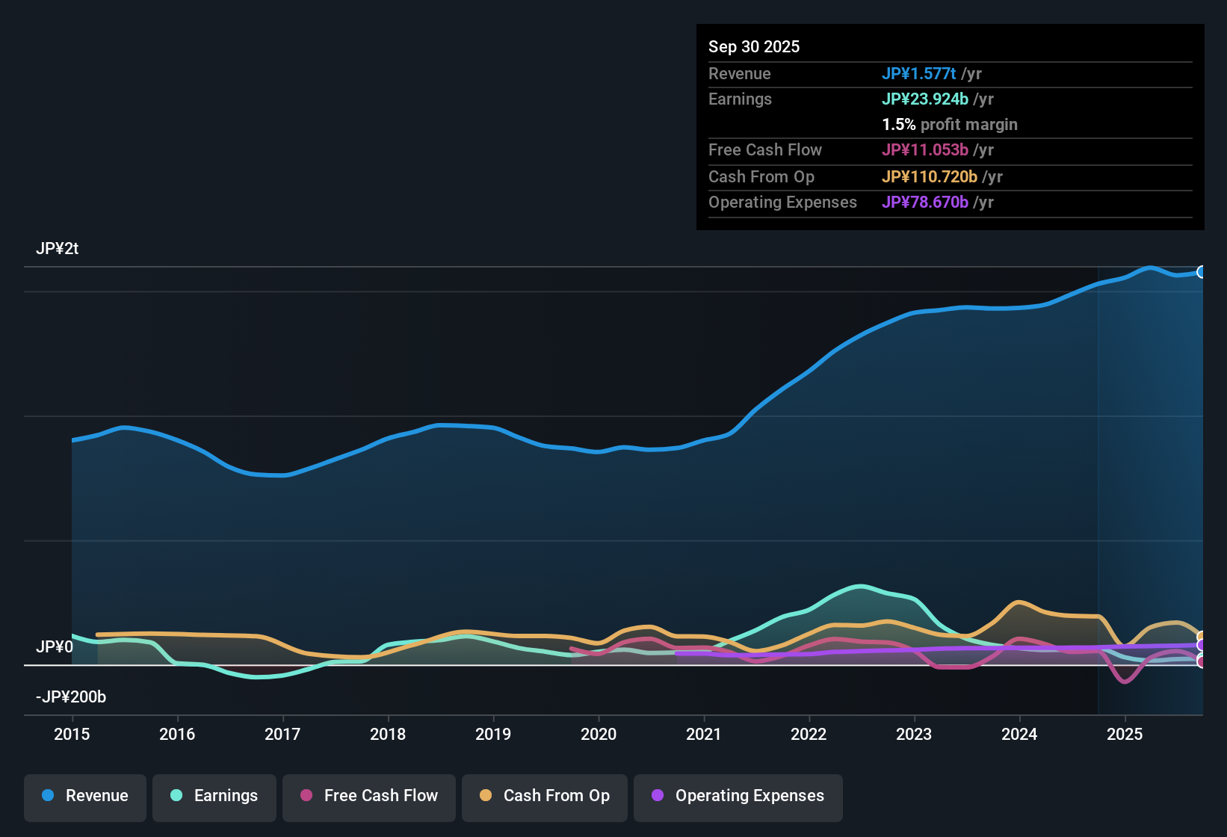Click the Sep 30 2025 tooltip header
The height and width of the screenshot is (837, 1227).
pyautogui.click(x=754, y=46)
